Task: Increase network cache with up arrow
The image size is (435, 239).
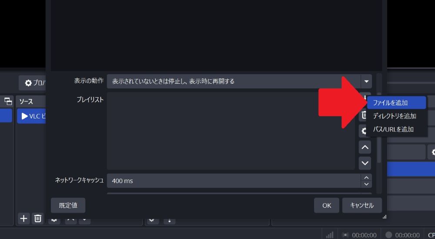Action: click(x=366, y=177)
